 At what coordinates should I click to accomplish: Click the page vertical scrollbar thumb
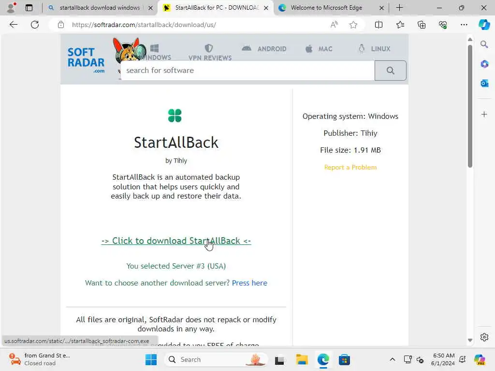[x=470, y=106]
